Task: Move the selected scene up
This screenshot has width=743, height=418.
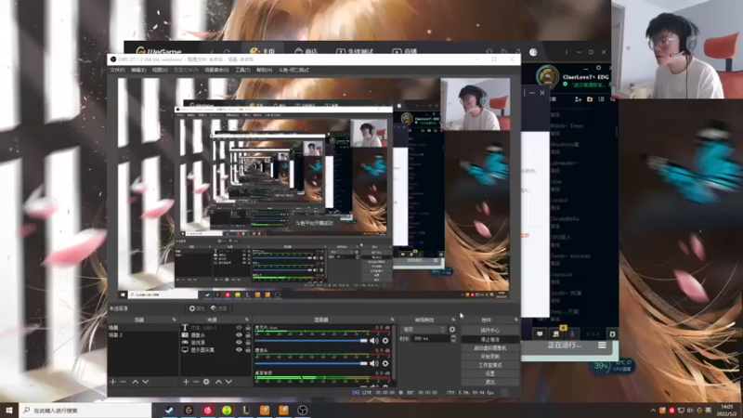Action: coord(136,382)
